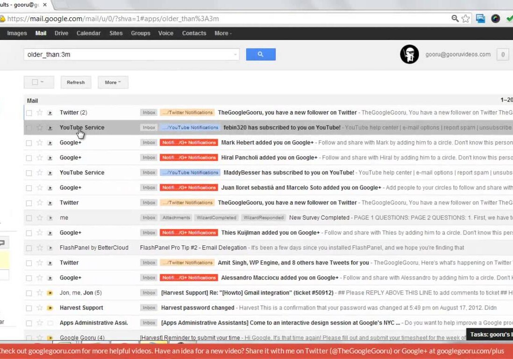Click the blue search button
Image resolution: width=513 pixels, height=359 pixels.
260,54
